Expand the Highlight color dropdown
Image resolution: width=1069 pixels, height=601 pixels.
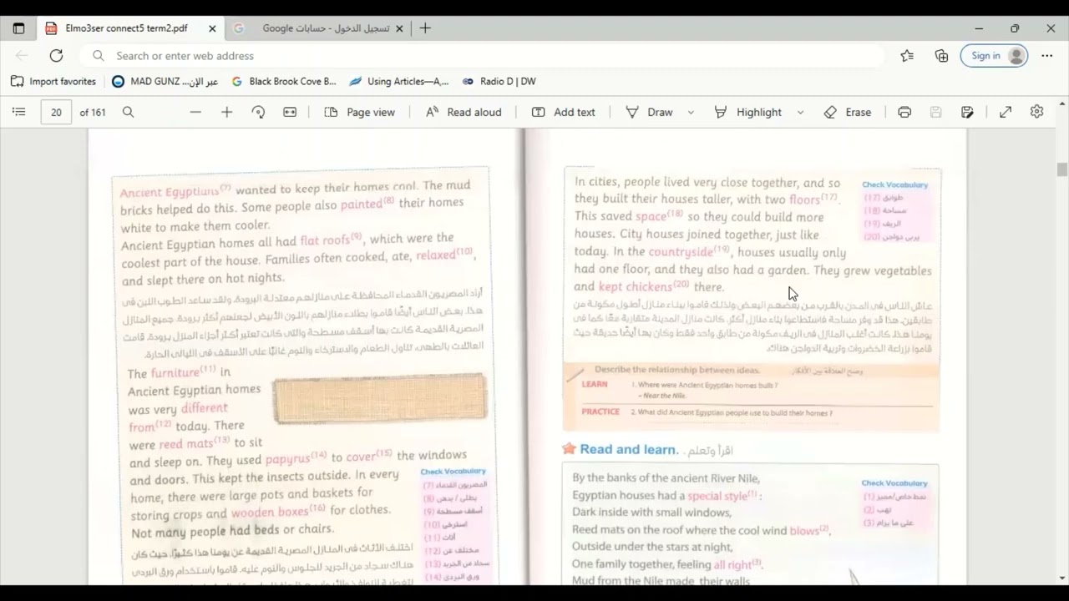[800, 112]
